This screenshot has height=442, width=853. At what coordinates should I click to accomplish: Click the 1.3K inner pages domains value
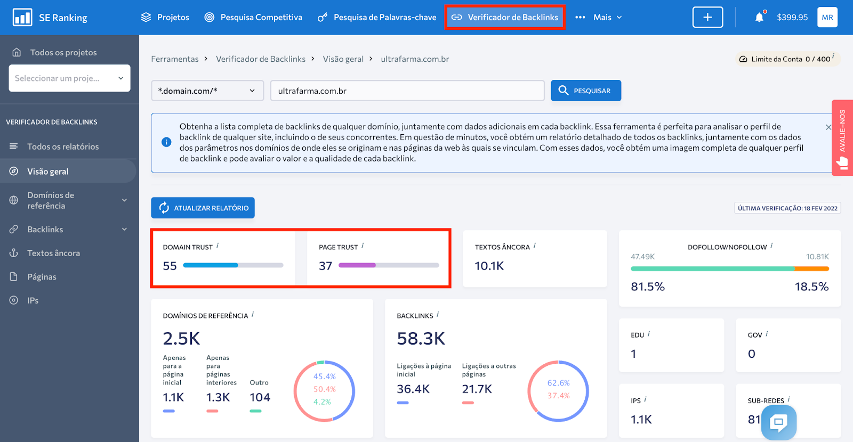click(x=218, y=397)
